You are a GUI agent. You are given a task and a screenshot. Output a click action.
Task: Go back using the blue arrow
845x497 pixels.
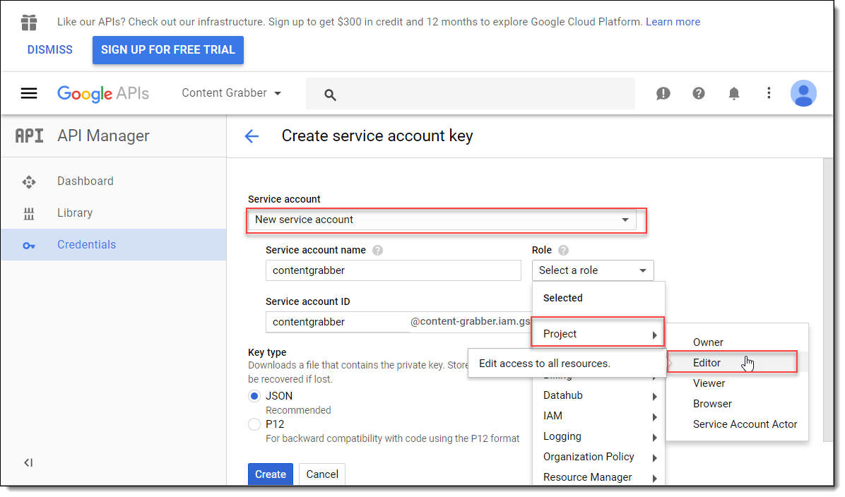pos(252,136)
